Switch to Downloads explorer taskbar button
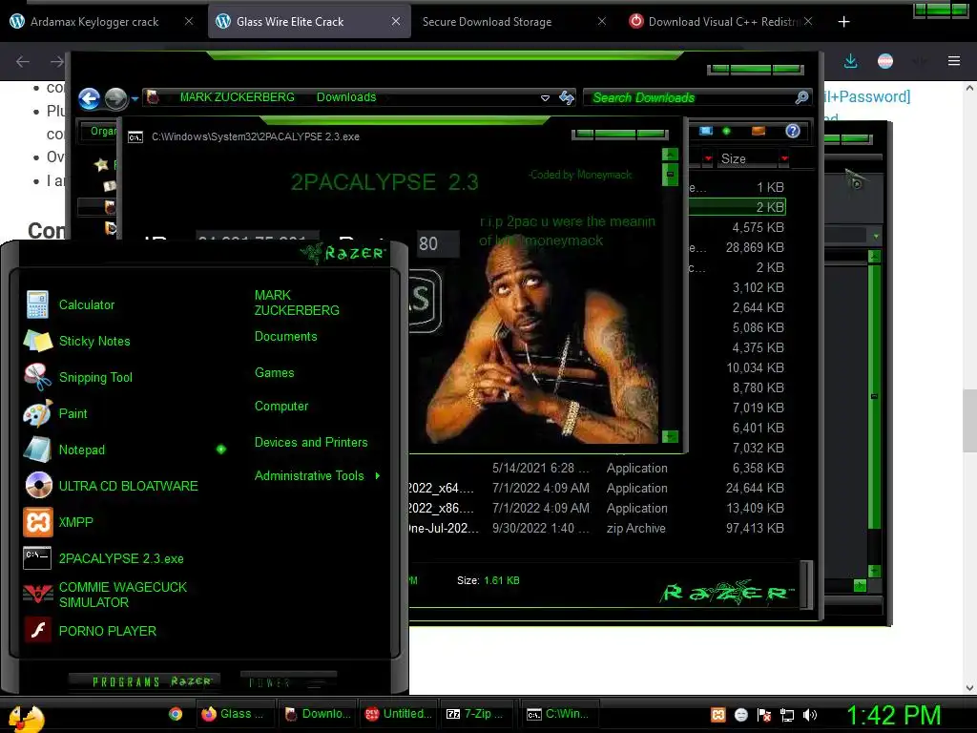977x733 pixels. coord(317,714)
